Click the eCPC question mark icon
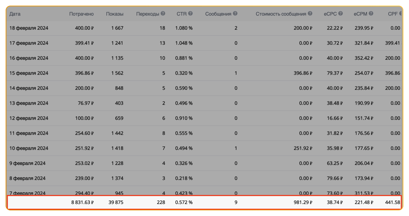 click(x=341, y=14)
